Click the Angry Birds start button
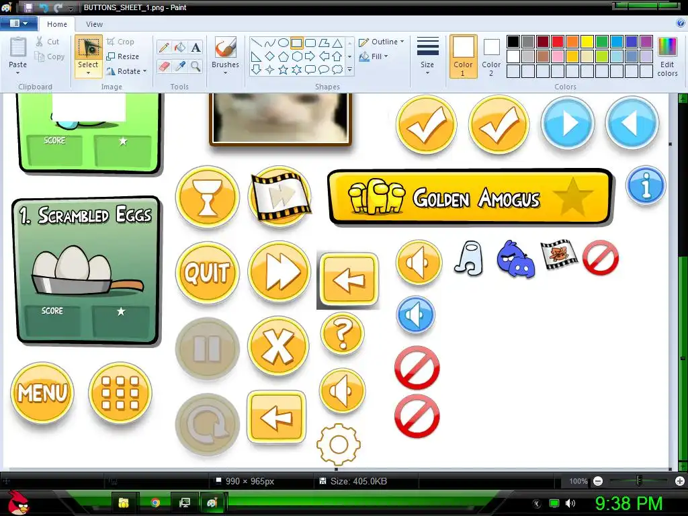Viewport: 688px width, 516px height. click(18, 503)
